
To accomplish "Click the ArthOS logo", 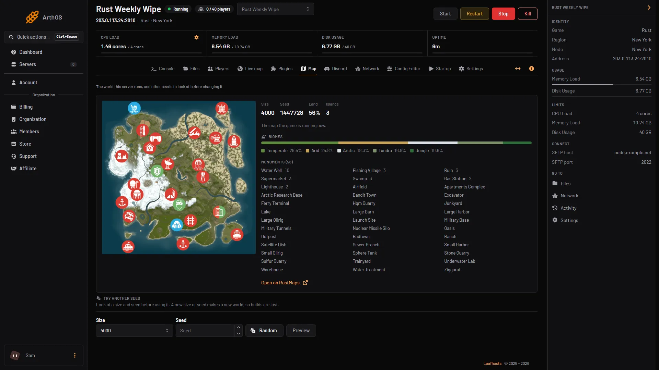I will click(44, 17).
